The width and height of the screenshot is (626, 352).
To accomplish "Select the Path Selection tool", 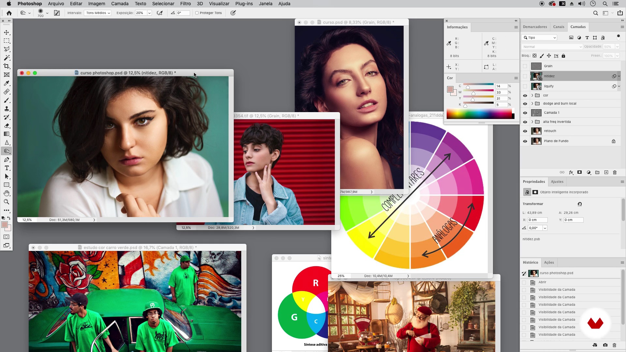I will (7, 177).
